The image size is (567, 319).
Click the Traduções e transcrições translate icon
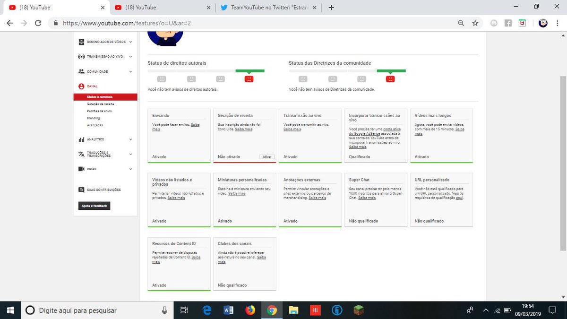(x=81, y=154)
